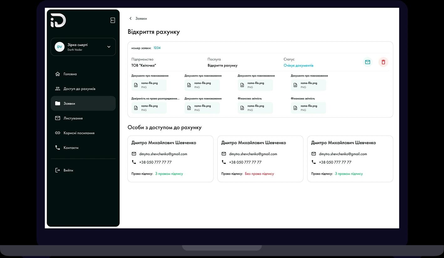Click the Очікує документів status link
Screen dimensions: 444x258
[x=298, y=65]
